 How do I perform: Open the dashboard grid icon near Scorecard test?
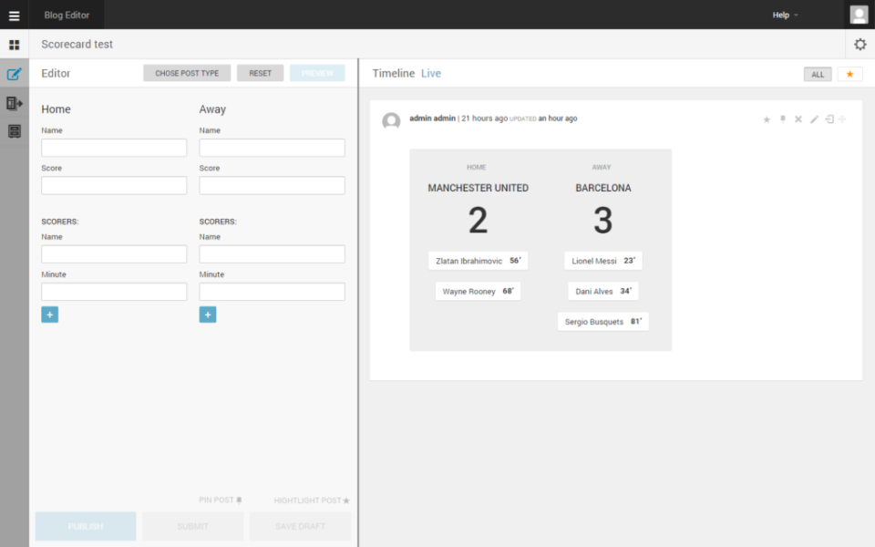pos(14,44)
